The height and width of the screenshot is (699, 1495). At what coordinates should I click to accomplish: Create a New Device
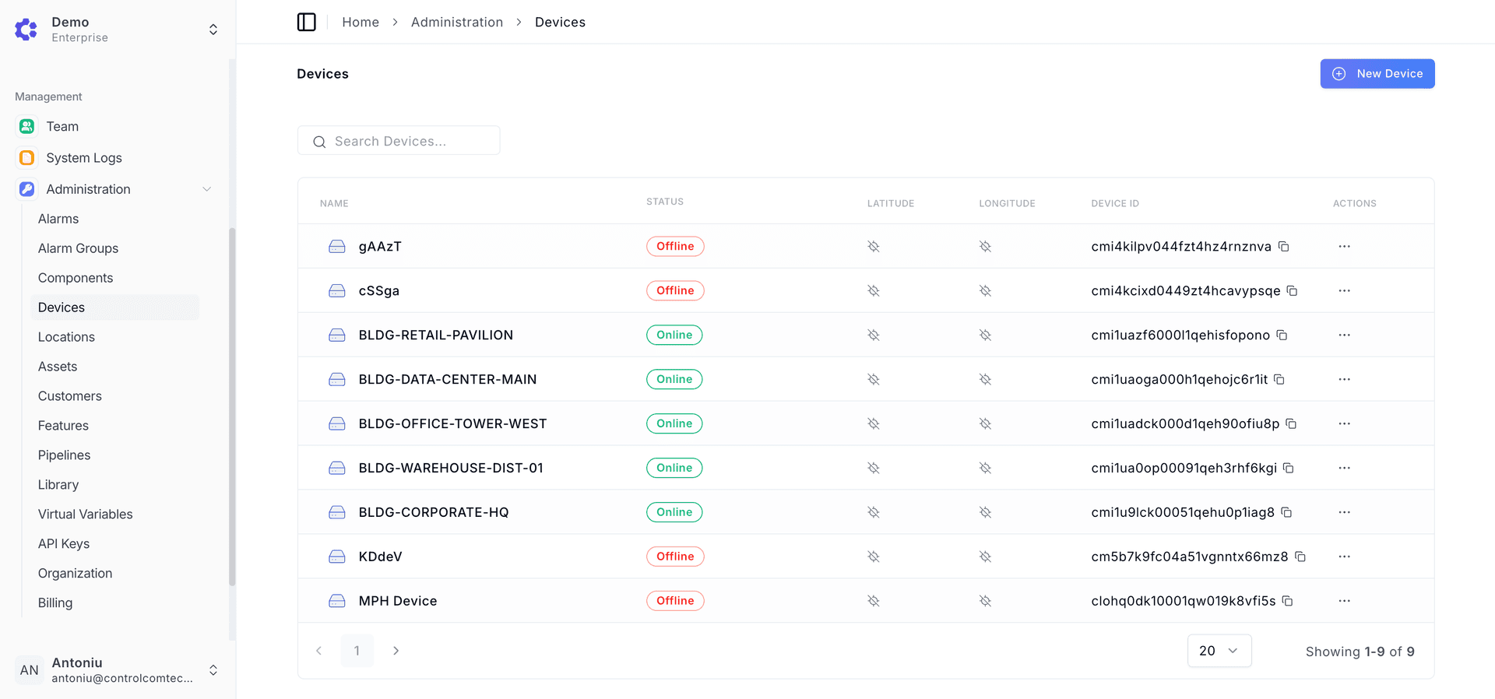click(x=1377, y=74)
